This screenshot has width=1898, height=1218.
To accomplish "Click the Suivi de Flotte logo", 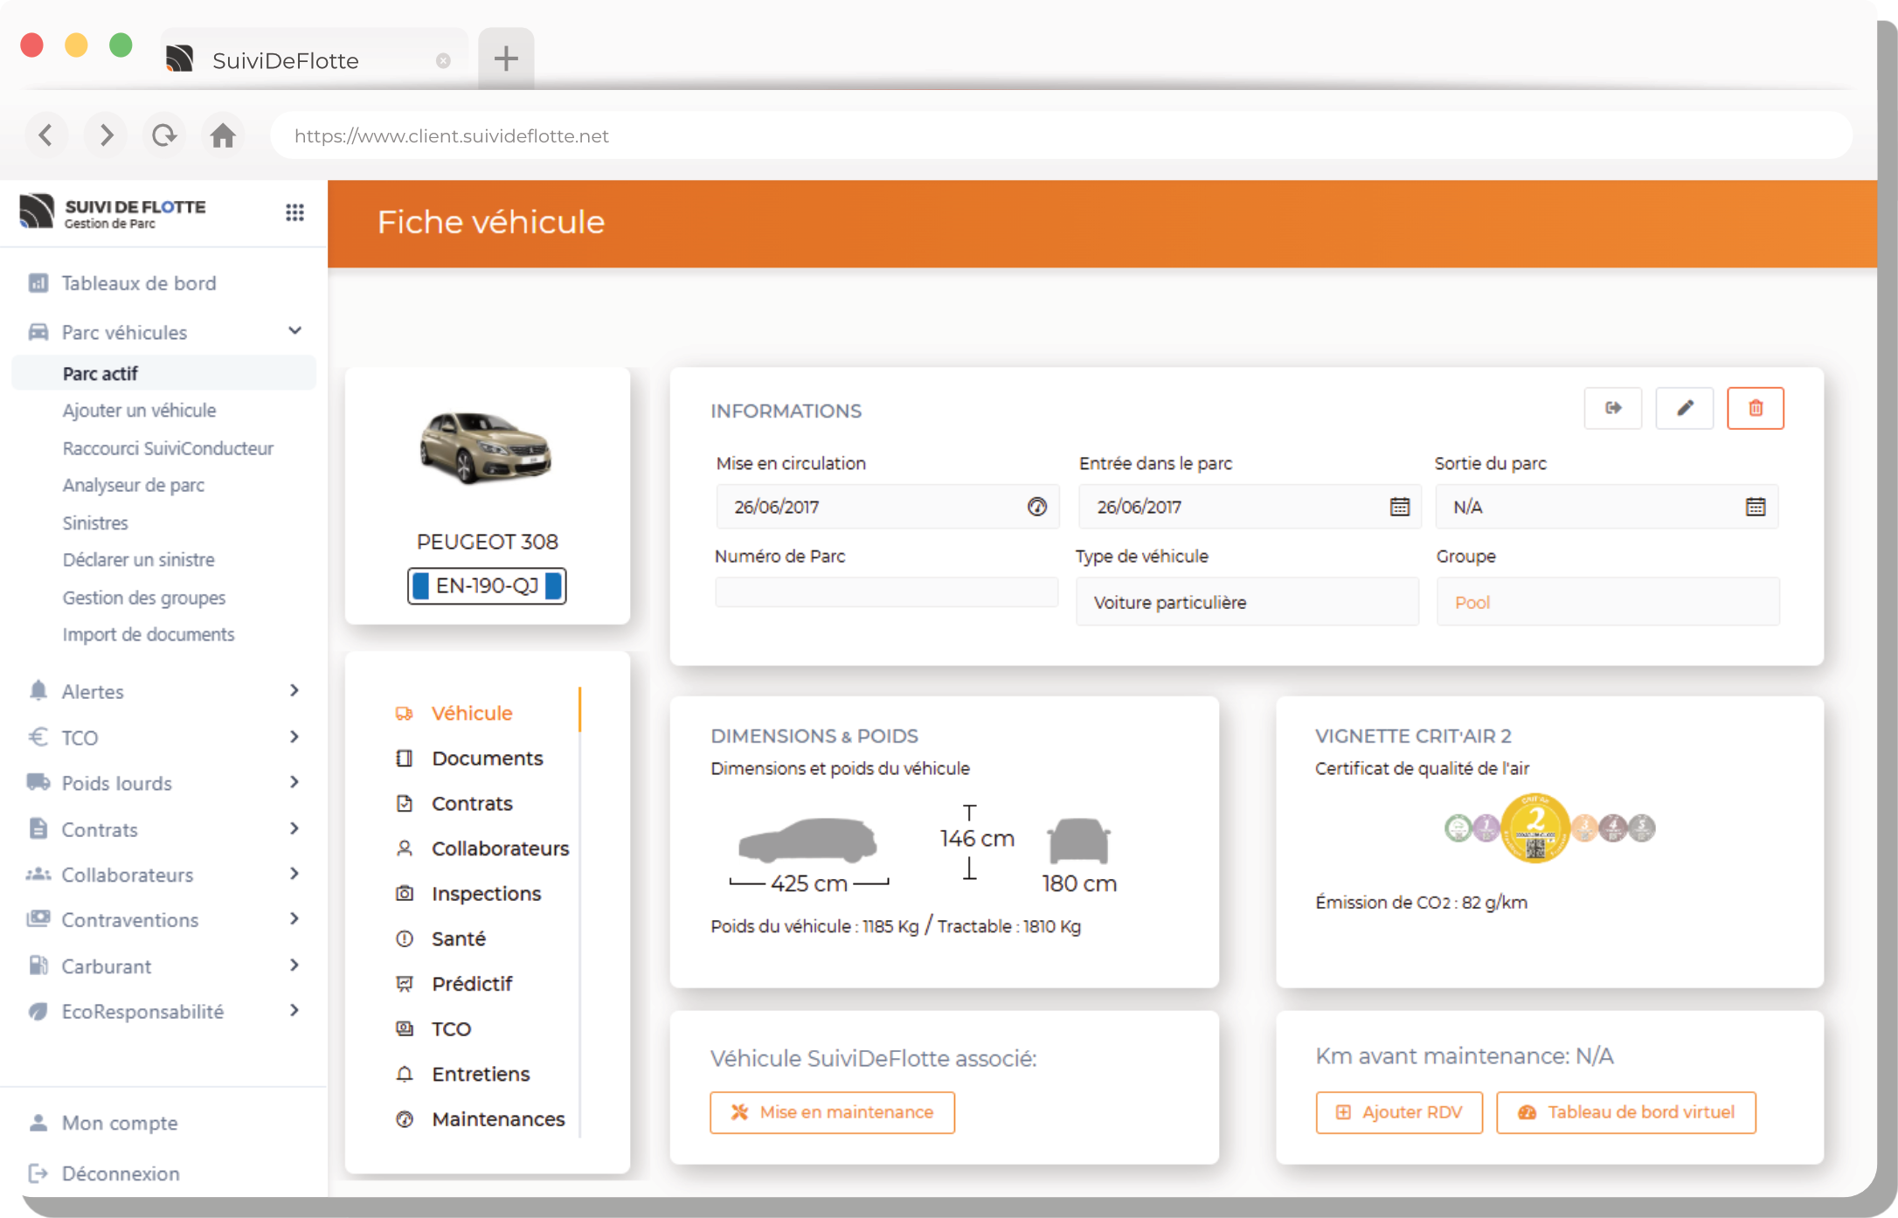I will (x=114, y=212).
